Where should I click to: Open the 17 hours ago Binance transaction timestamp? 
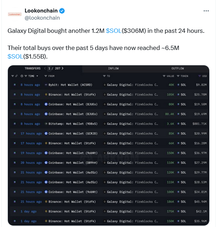(x=30, y=143)
